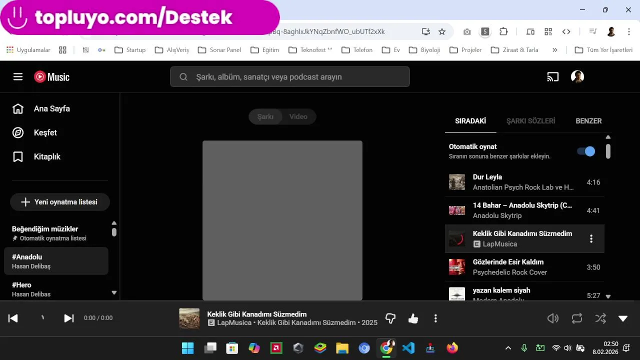This screenshot has width=640, height=360.
Task: Open the SIRADAKİ tab
Action: click(470, 121)
